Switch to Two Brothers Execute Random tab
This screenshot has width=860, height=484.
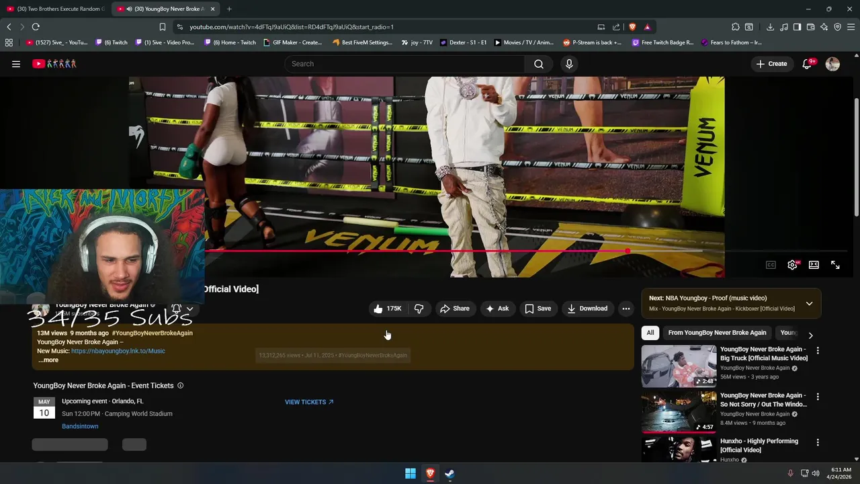[x=56, y=9]
